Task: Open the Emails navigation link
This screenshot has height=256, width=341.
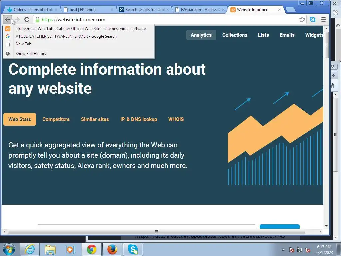Action: pyautogui.click(x=287, y=35)
